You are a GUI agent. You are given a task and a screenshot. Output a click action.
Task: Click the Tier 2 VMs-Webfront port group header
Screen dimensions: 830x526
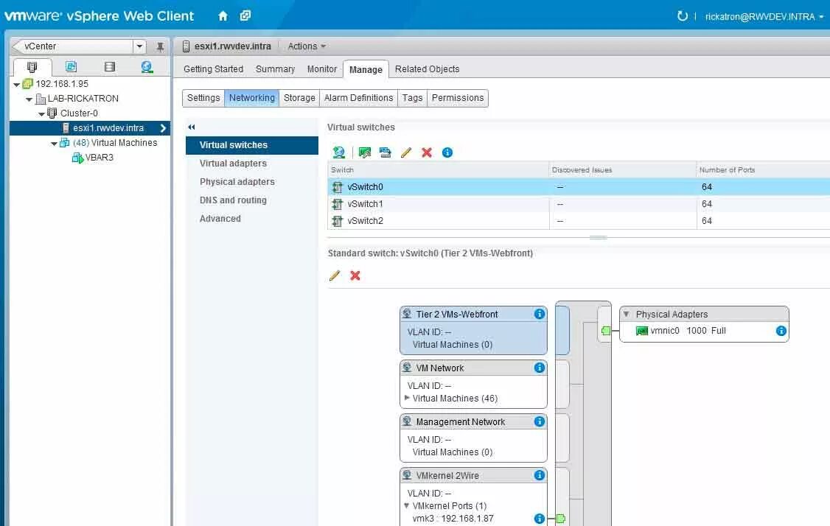pos(473,314)
